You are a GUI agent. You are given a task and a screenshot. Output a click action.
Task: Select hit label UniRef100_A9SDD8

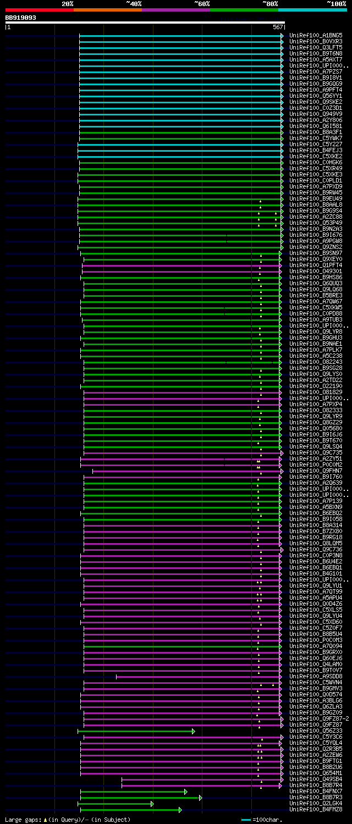pyautogui.click(x=316, y=676)
